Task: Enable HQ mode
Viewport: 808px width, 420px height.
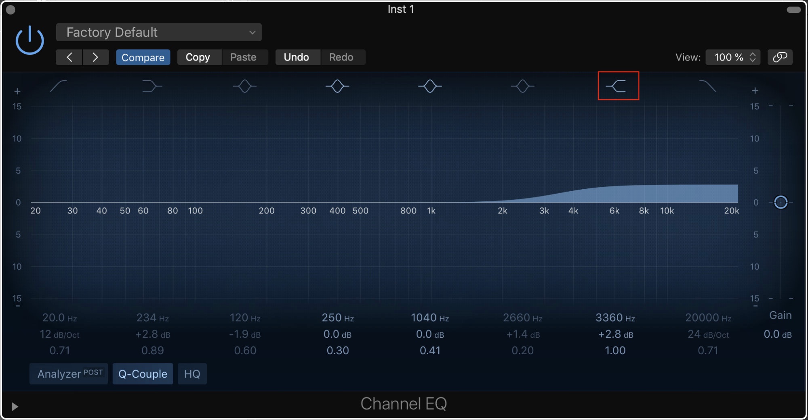Action: [192, 374]
